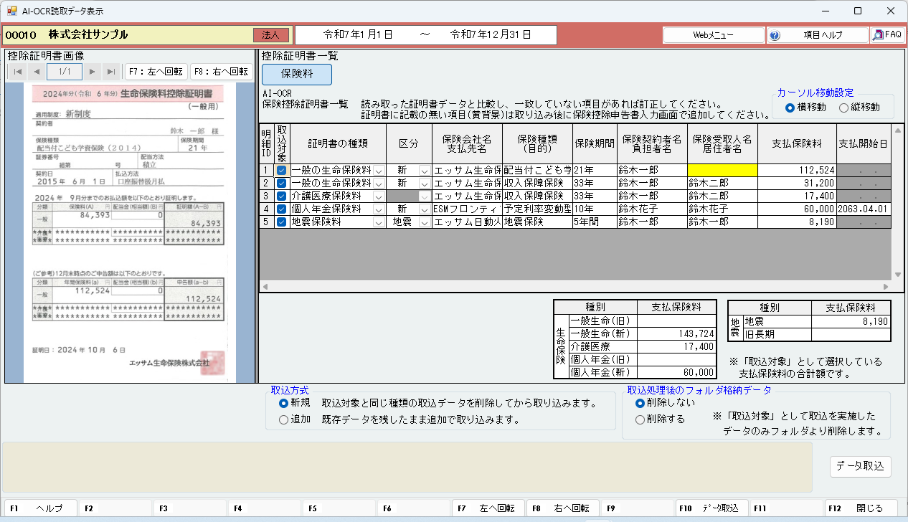
Task: Uncheck 取込対象 checkbox for row 5
Action: [x=281, y=222]
